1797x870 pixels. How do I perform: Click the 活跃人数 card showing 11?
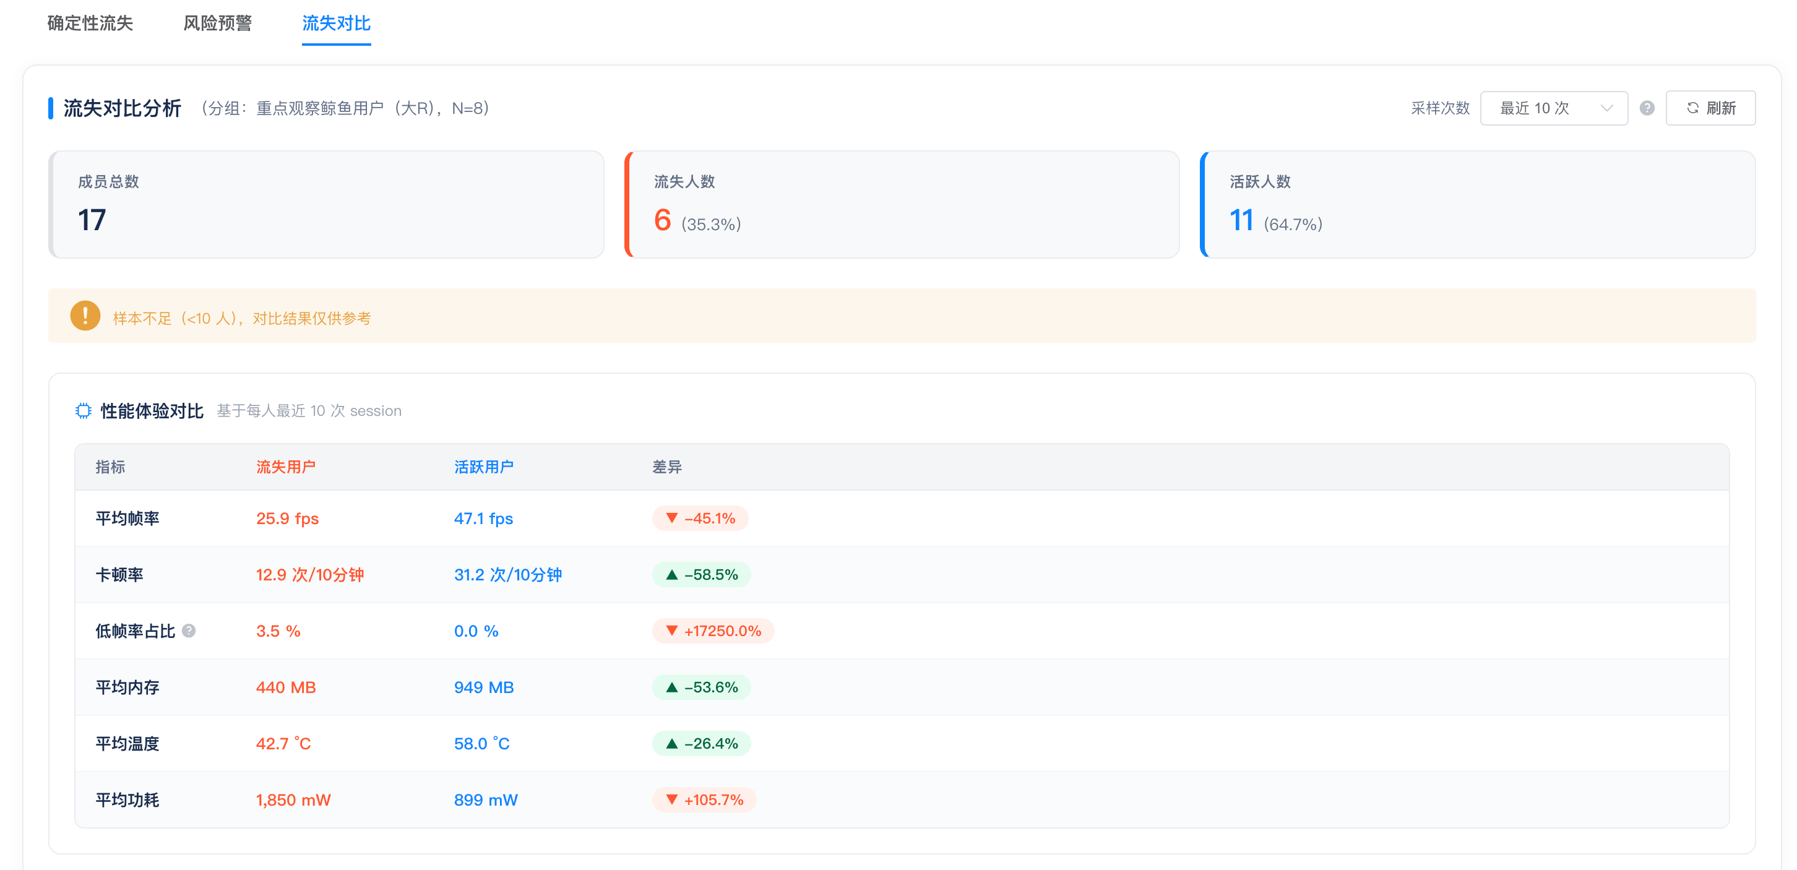(x=1478, y=204)
